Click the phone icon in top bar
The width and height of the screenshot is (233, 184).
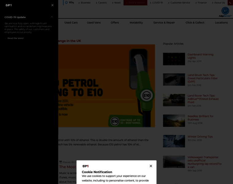[230, 3]
